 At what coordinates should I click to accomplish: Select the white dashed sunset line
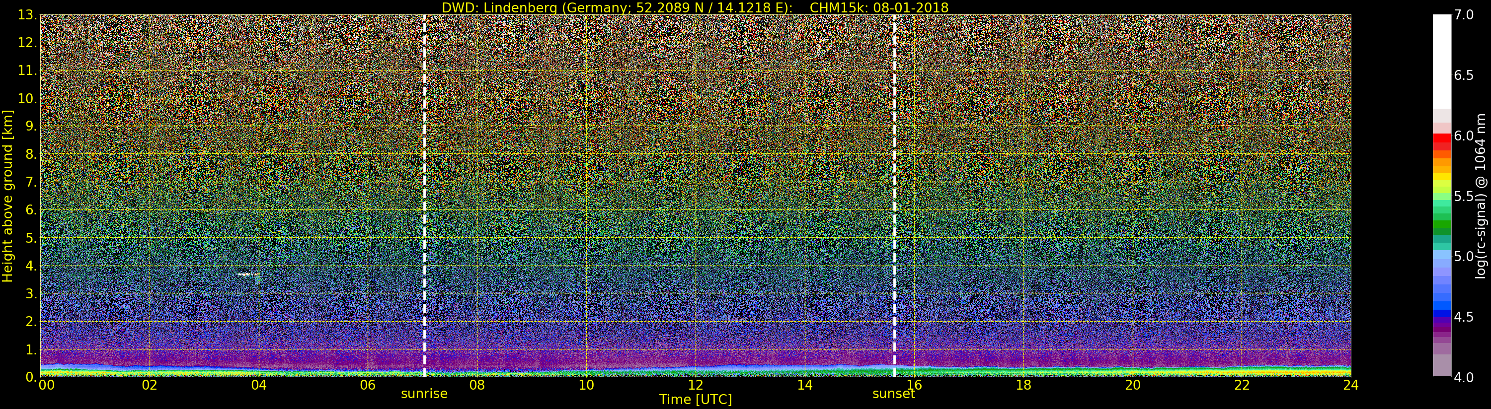pos(894,196)
